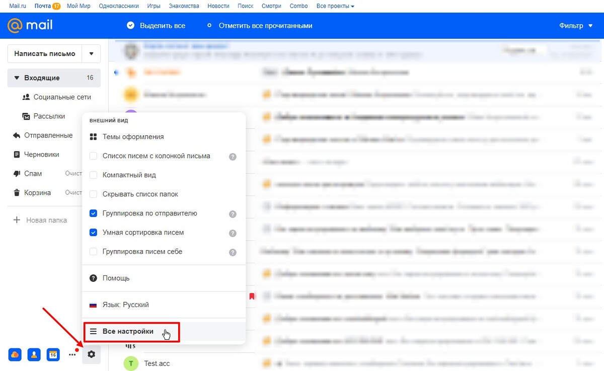The width and height of the screenshot is (604, 371).
Task: Open the Корзина folder
Action: [x=38, y=193]
